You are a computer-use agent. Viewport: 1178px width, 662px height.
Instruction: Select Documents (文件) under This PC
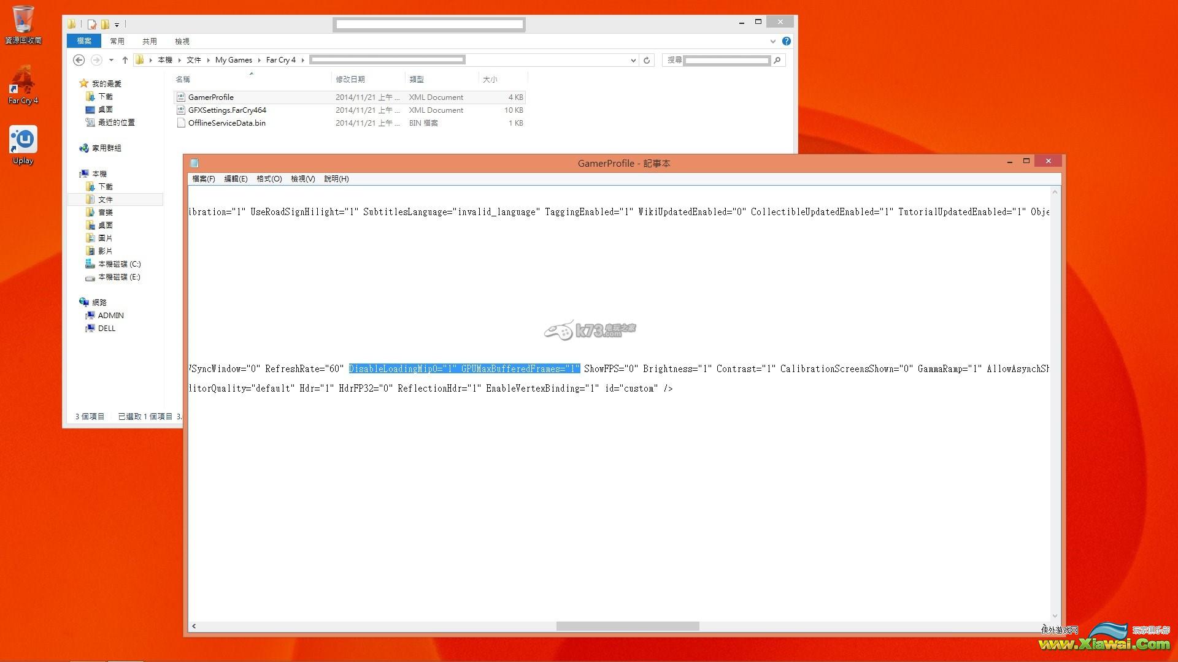99,199
